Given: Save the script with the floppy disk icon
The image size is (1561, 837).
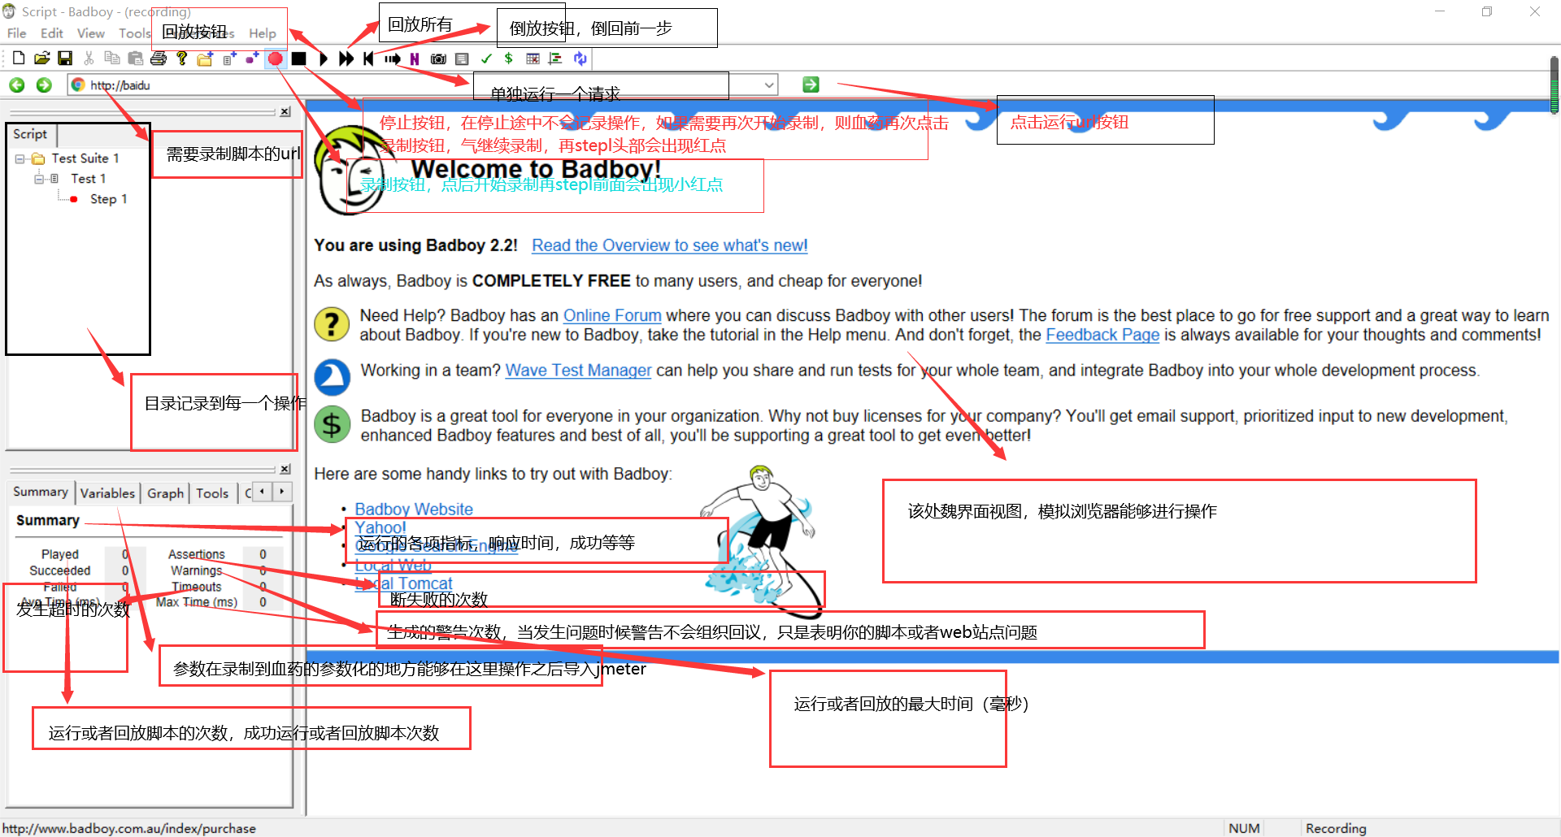Looking at the screenshot, I should [65, 59].
